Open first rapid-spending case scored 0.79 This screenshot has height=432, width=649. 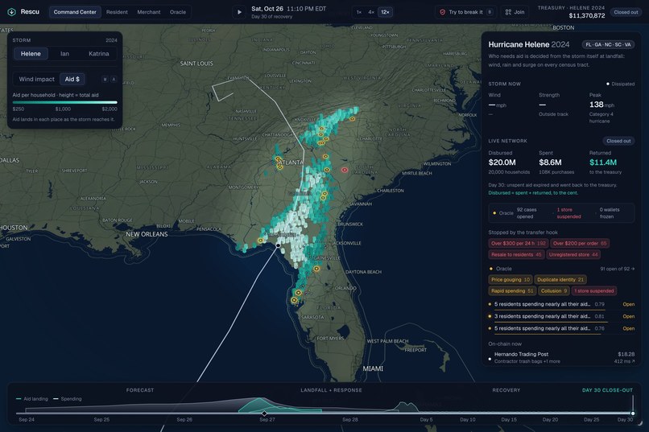(561, 304)
